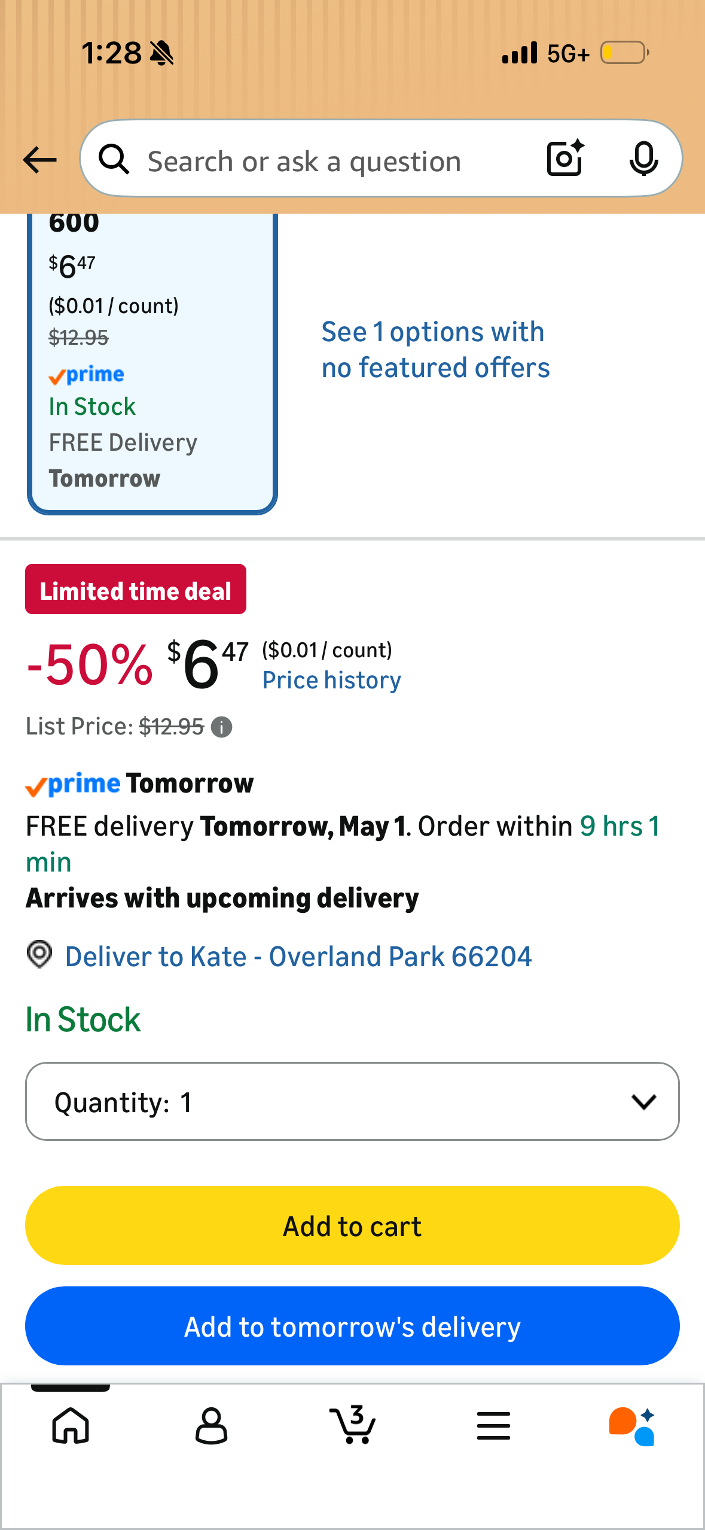The width and height of the screenshot is (705, 1530).
Task: Tap the magnifying glass search icon
Action: point(114,159)
